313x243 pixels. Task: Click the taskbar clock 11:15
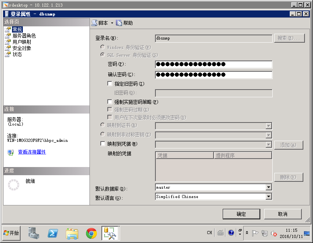[291, 230]
